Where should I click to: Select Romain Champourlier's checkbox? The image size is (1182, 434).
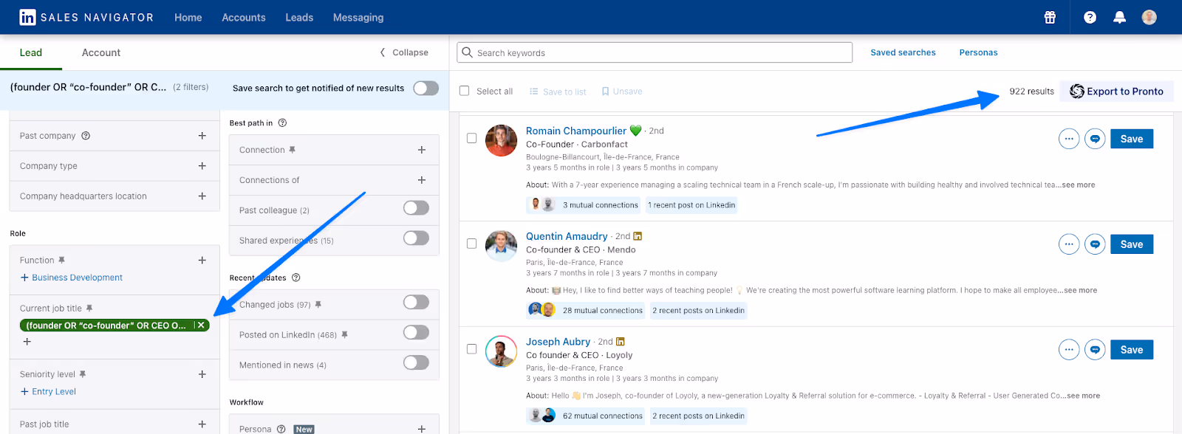tap(471, 138)
